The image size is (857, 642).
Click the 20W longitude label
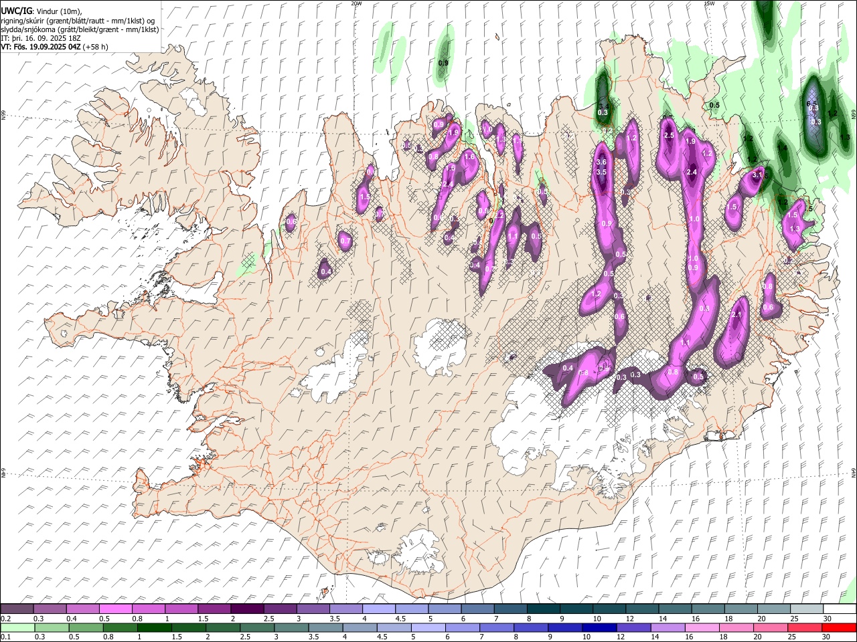click(x=356, y=3)
